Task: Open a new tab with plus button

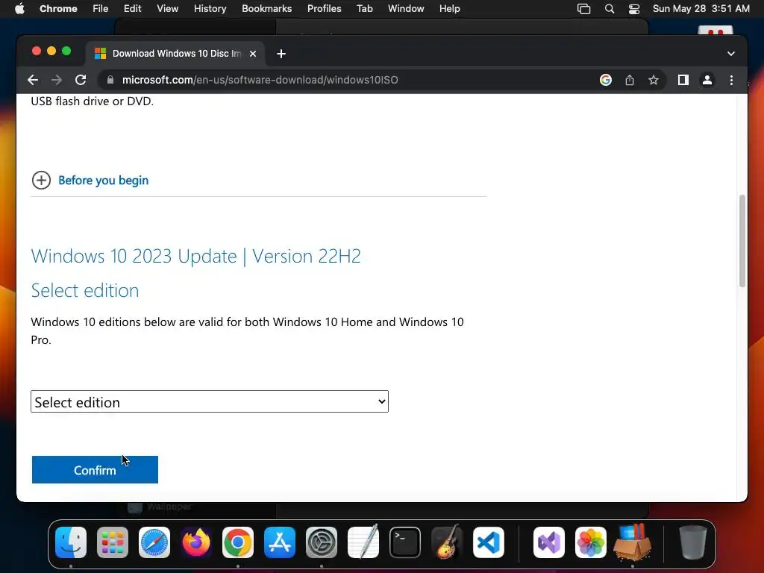Action: (281, 54)
